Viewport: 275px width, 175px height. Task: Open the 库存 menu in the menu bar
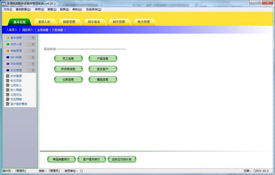[x=39, y=9]
